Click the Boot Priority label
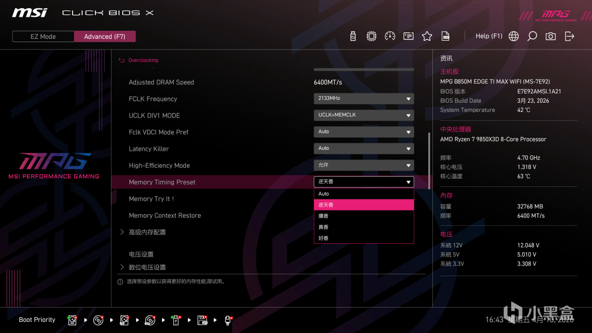 pos(37,320)
